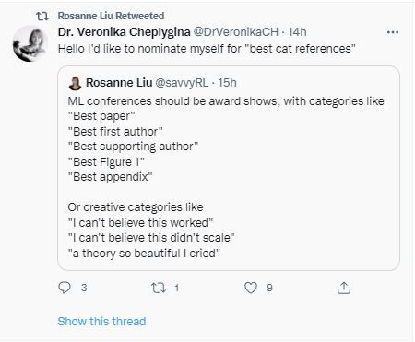Open the quoted tweet about ML conferences
415x342 pixels.
tap(229, 168)
